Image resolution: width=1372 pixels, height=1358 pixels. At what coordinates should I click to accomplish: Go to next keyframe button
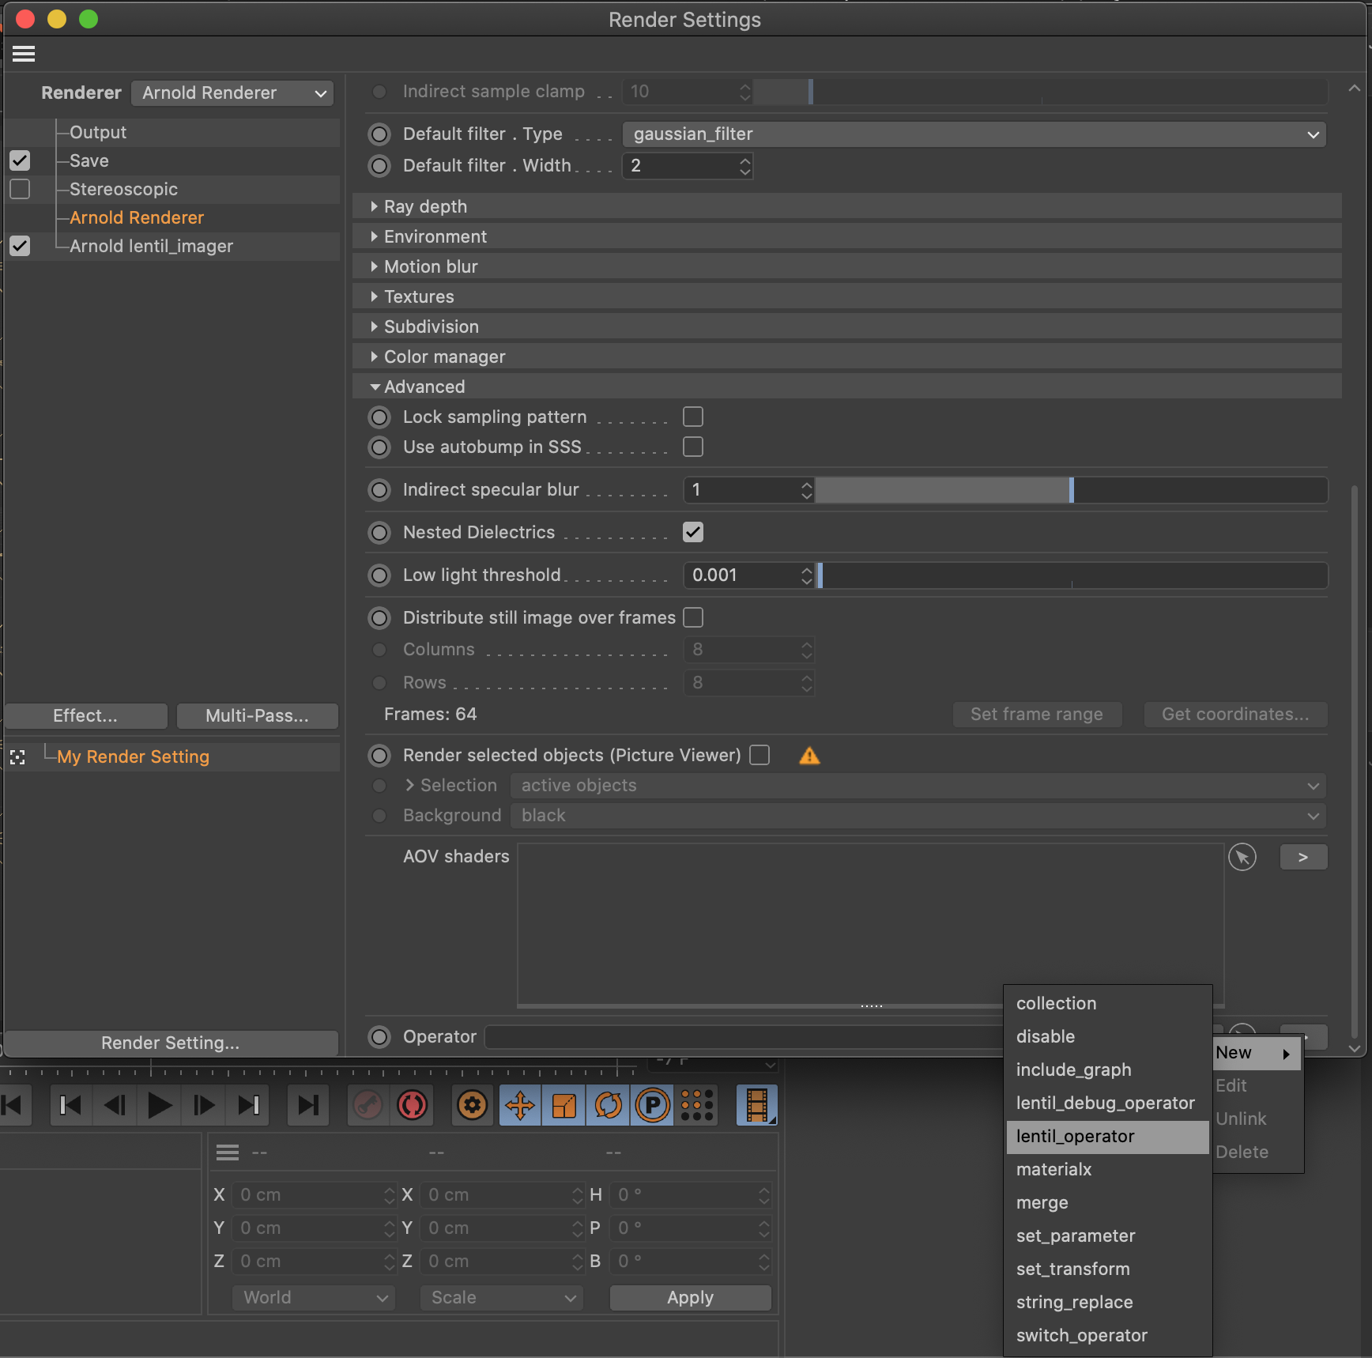(248, 1105)
